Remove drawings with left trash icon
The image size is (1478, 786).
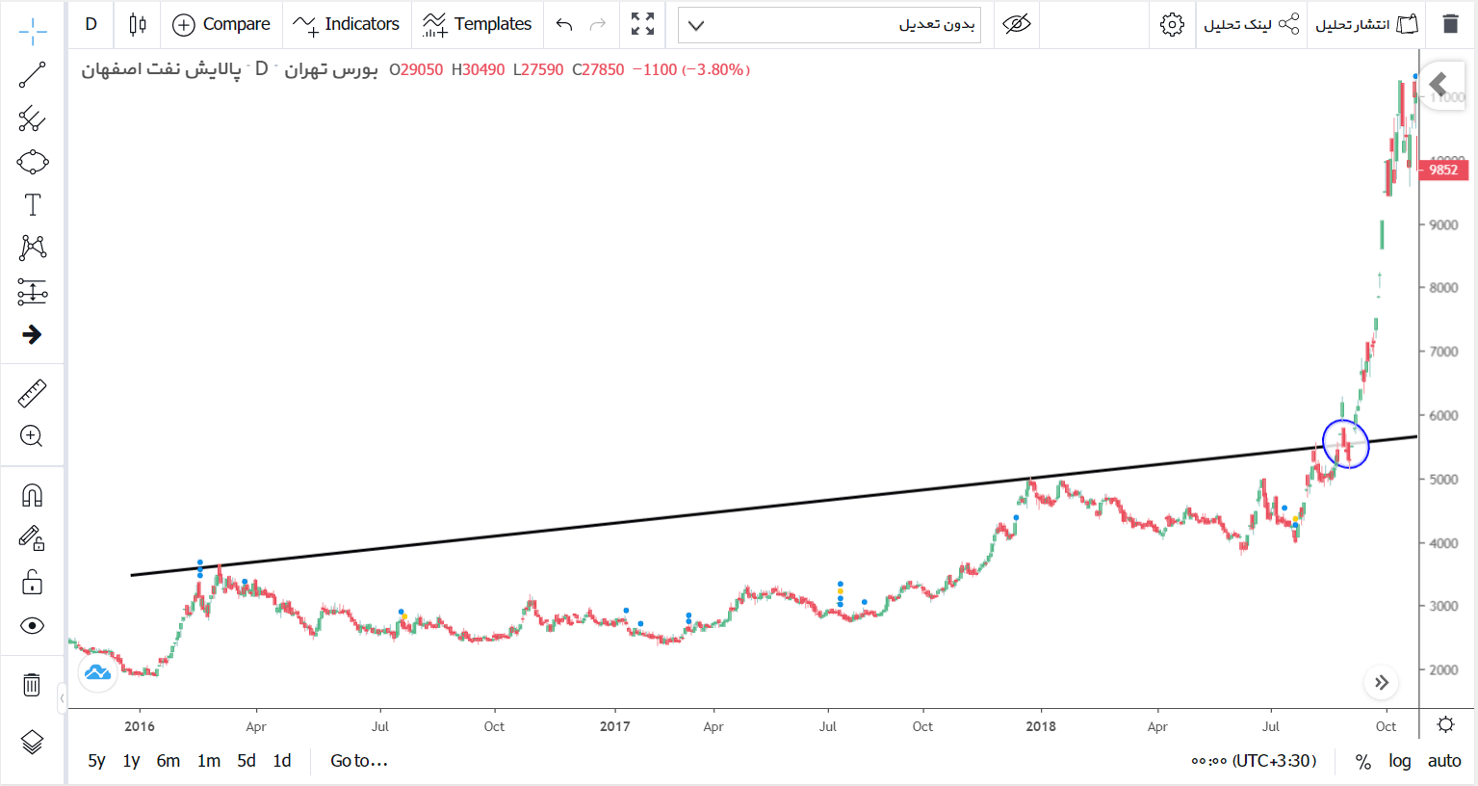(x=32, y=685)
